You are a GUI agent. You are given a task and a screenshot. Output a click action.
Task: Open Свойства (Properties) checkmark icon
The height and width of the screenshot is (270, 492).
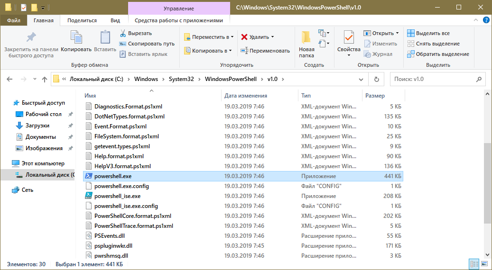click(x=349, y=38)
